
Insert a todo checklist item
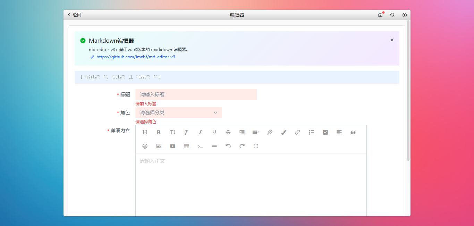click(325, 132)
